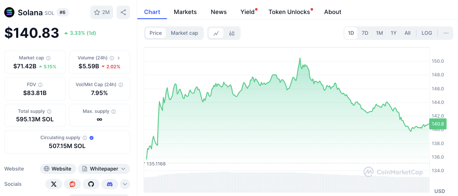Screen dimensions: 458x196
Task: Expand Volume (24h) details arrow
Action: 119,58
